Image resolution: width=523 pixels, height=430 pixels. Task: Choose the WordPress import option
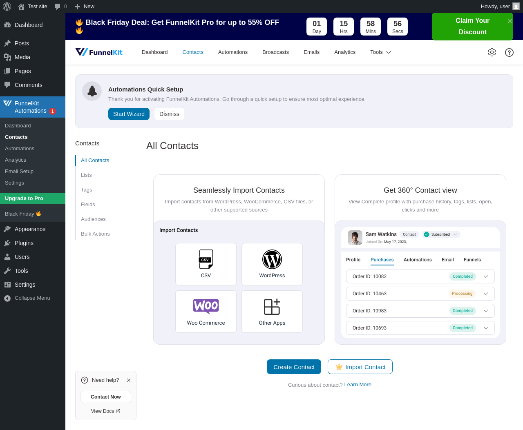272,264
